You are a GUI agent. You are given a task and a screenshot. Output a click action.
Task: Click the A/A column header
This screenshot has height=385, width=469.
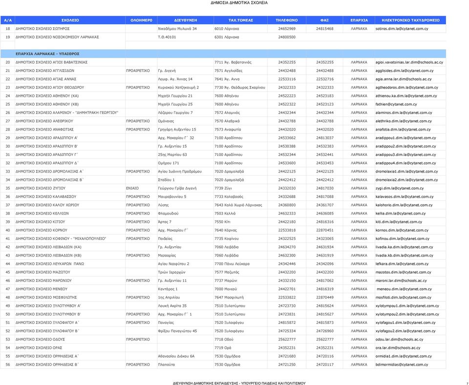8,21
